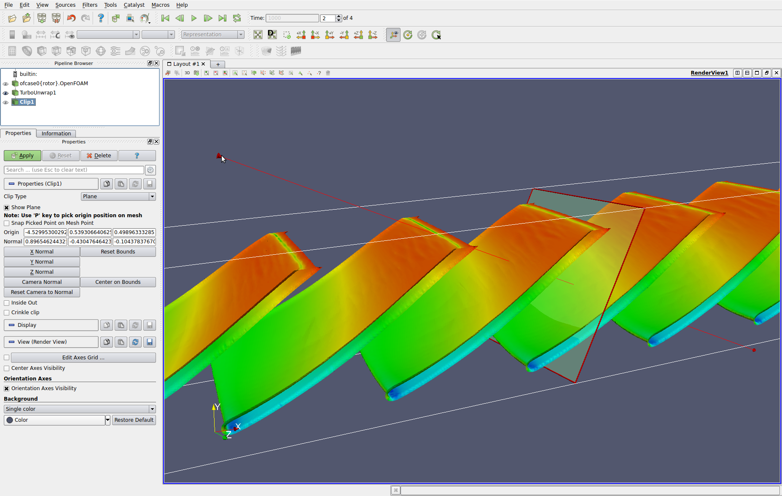Toggle visibility of TurboUnwrap1
Screen dimensions: 782x496
5,93
